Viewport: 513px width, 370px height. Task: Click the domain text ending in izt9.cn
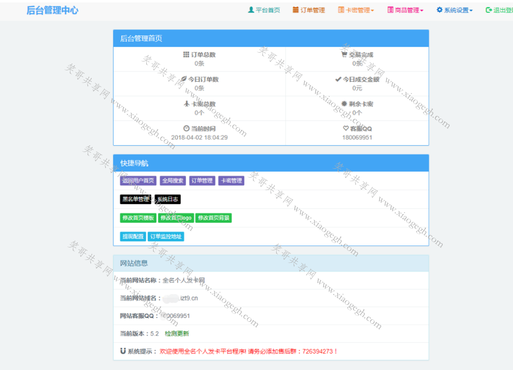coord(180,298)
